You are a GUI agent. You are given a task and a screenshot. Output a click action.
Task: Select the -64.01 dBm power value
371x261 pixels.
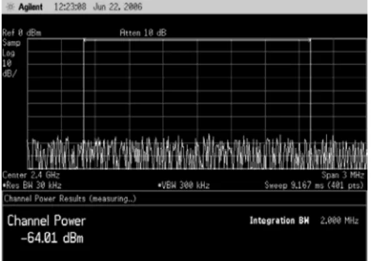coord(52,238)
